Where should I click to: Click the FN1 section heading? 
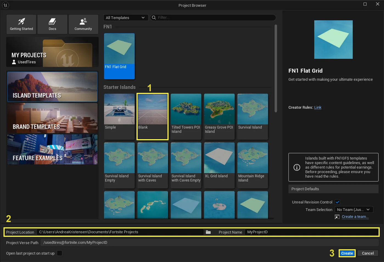pos(108,27)
